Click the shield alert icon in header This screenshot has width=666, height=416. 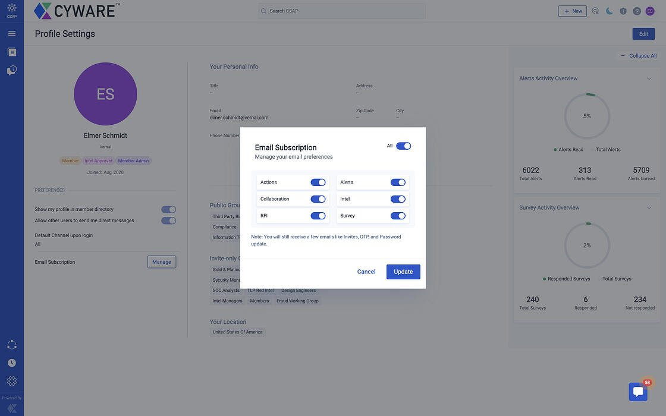tap(623, 11)
